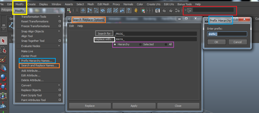Viewport: 259px width, 113px height.
Task: Select the Rotate tool sphere icon
Action: (3, 77)
